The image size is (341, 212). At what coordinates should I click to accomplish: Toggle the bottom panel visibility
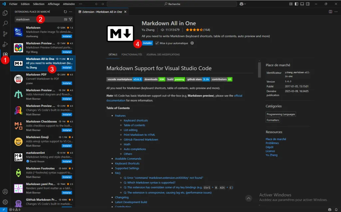(303, 4)
